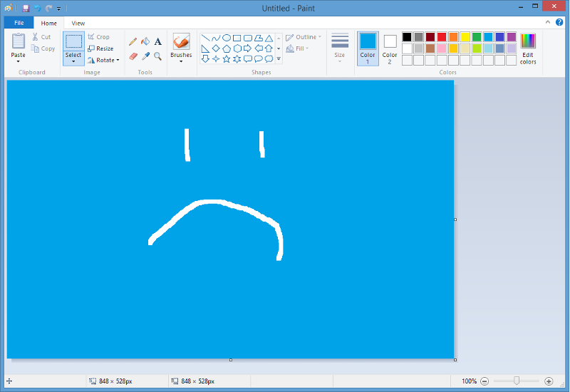Activate Color 1 foreground selector
This screenshot has height=392, width=570.
(368, 48)
